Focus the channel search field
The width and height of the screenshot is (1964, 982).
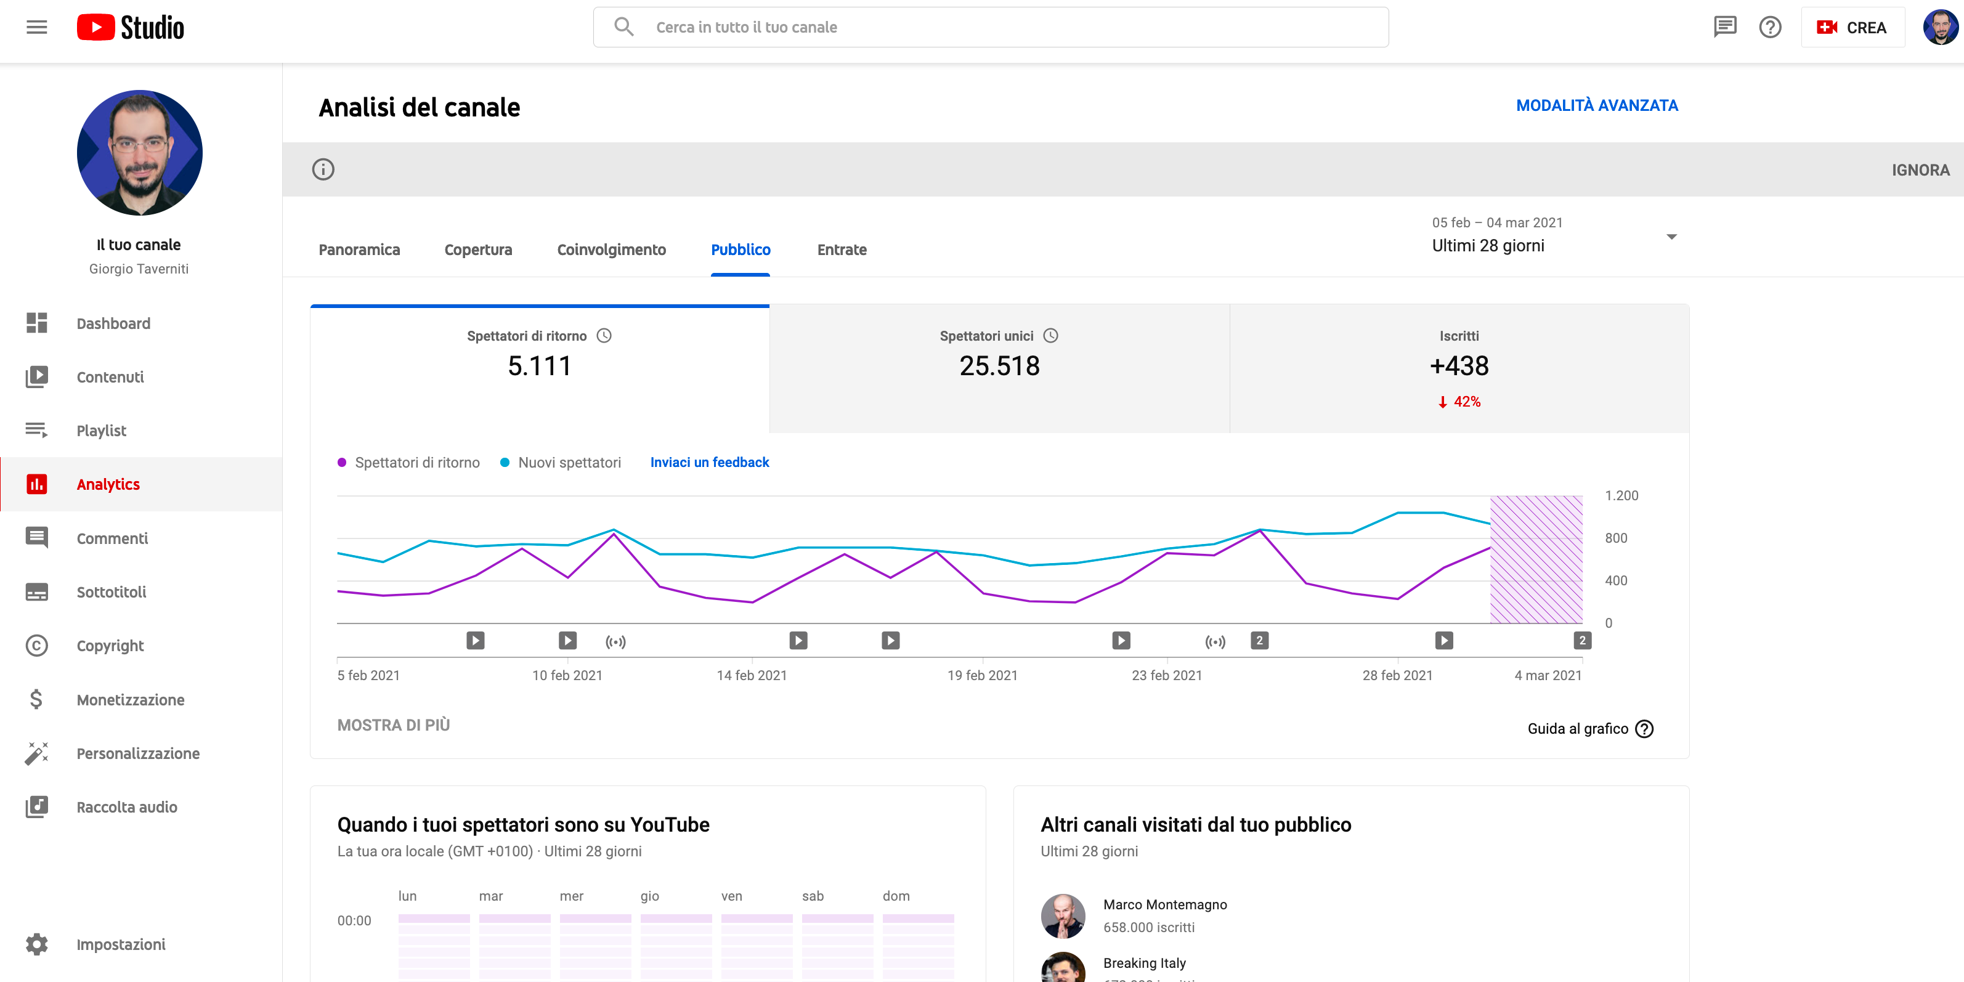point(991,28)
